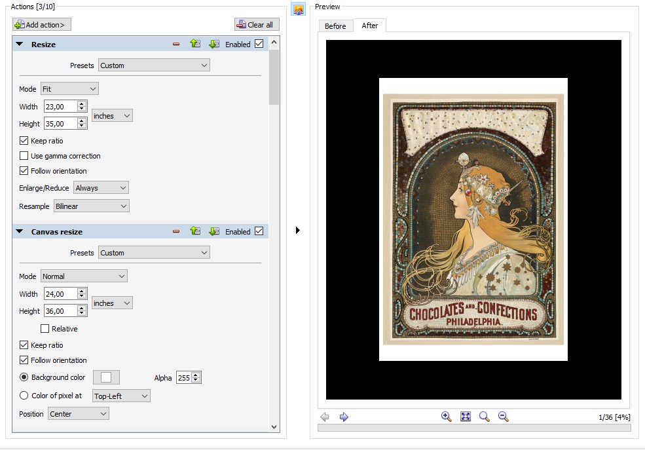Remove the Resize action with red minus
Screen dimensions: 645x450
point(175,45)
